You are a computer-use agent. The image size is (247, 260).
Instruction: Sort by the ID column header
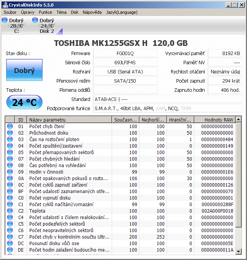[21, 120]
